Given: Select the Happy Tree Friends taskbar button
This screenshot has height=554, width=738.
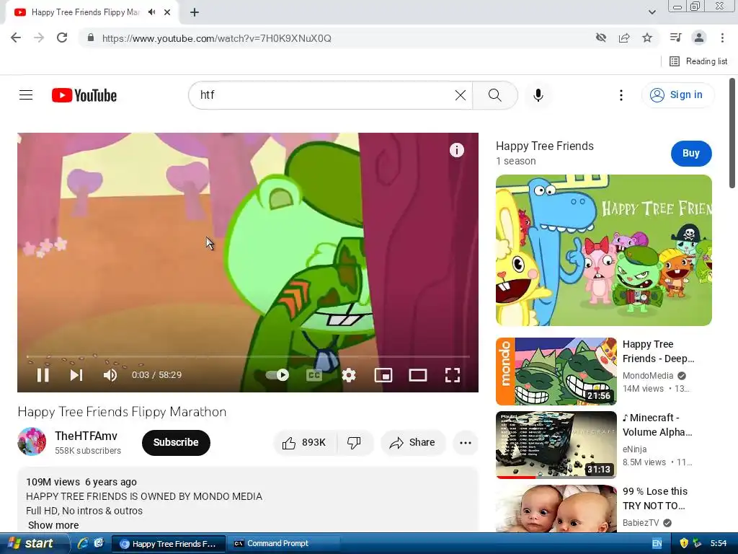Looking at the screenshot, I should [169, 544].
